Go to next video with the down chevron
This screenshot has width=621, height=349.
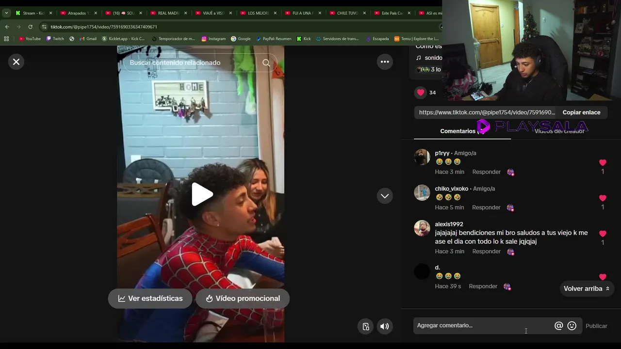[385, 196]
